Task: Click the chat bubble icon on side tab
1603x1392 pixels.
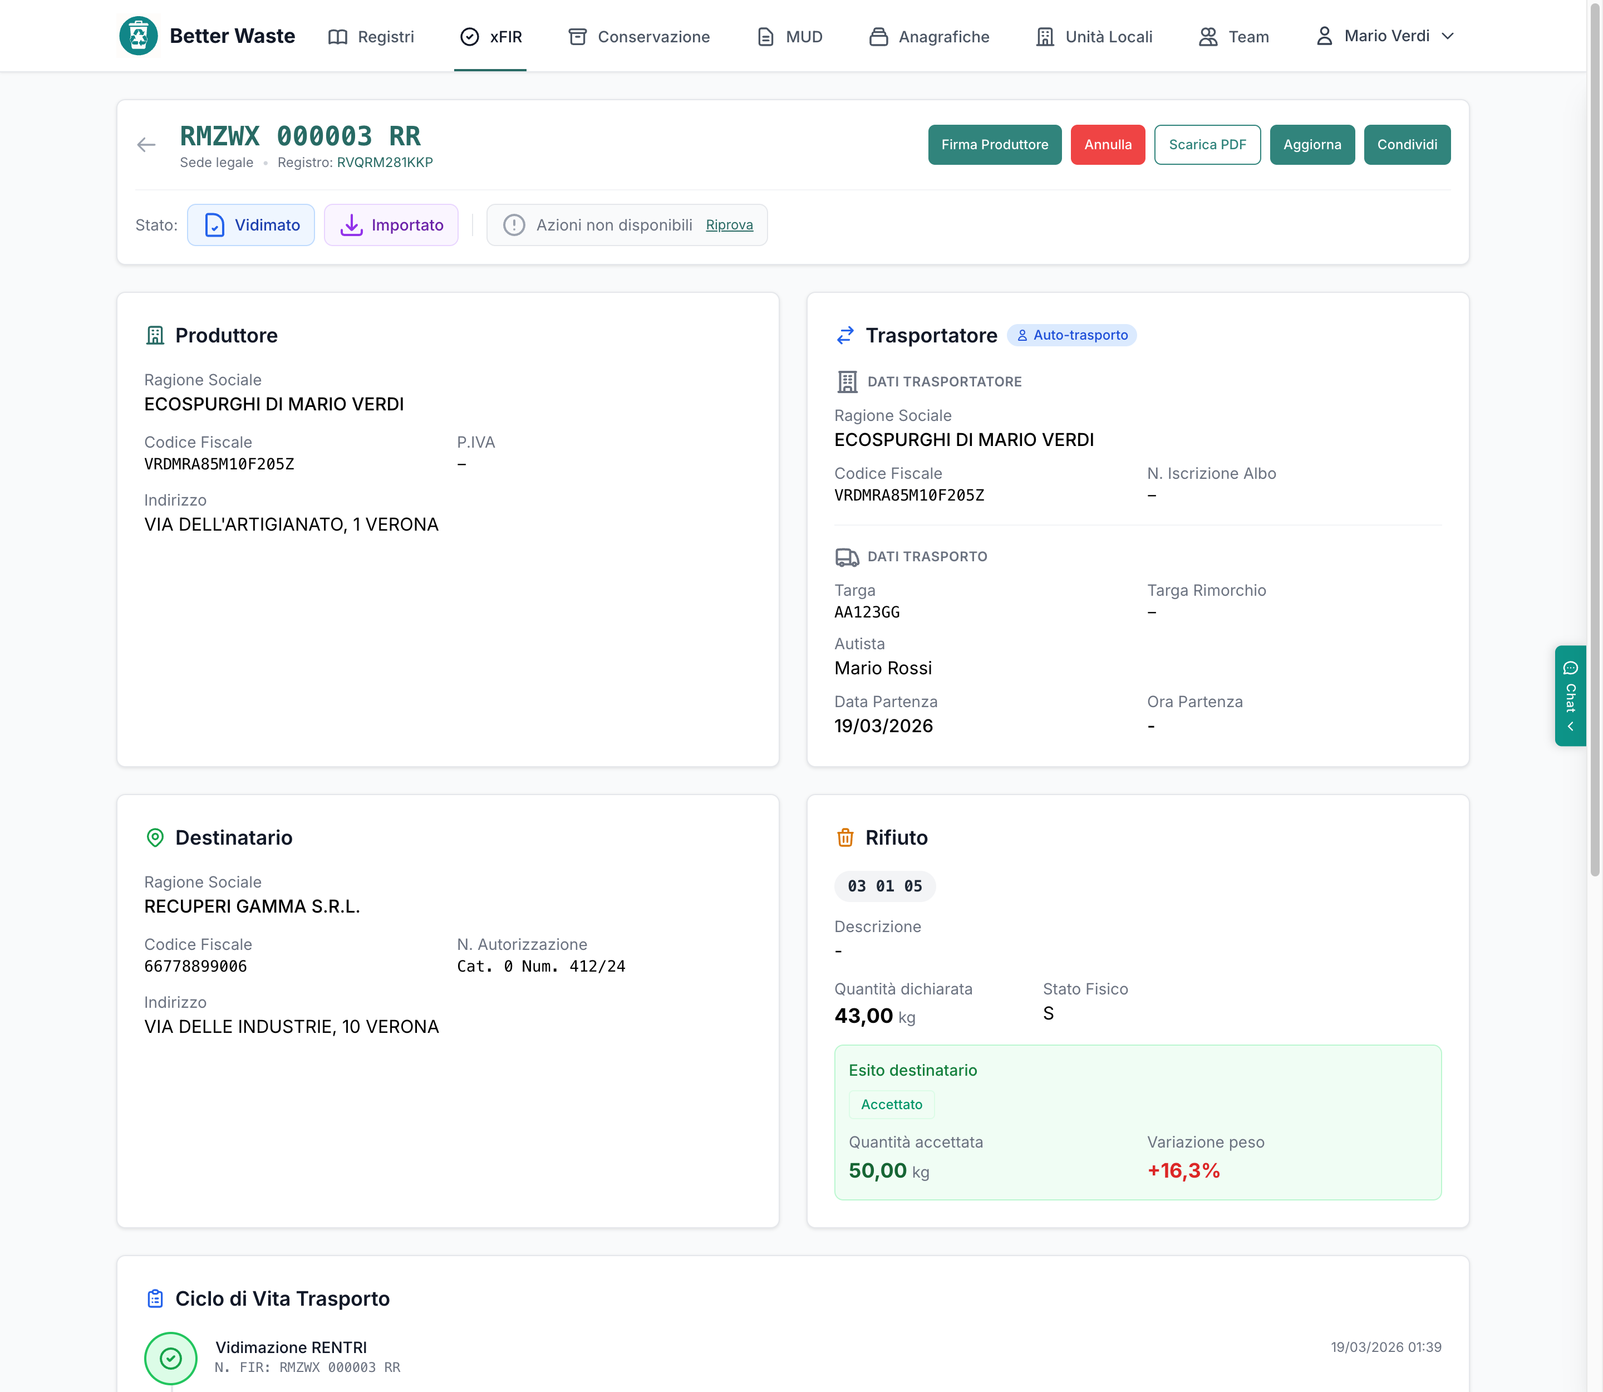Action: coord(1570,668)
